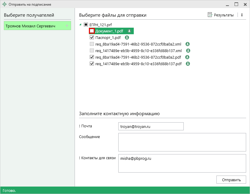Click the Контакты для связи field
This screenshot has width=250, height=194.
tap(182, 163)
